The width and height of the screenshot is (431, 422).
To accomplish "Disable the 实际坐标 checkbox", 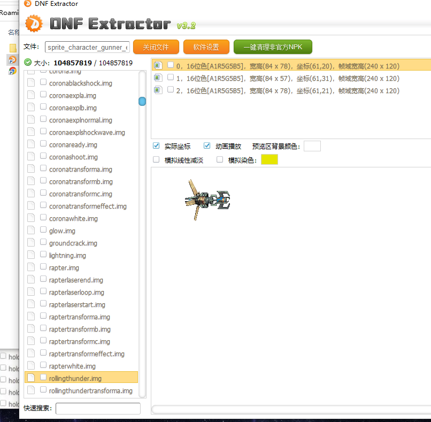I will pyautogui.click(x=156, y=146).
